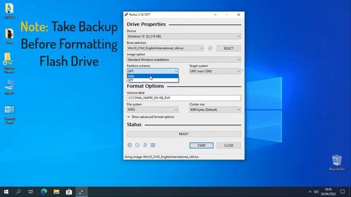This screenshot has height=197, width=351.
Task: Select Recycle Bin desktop icon
Action: click(337, 163)
